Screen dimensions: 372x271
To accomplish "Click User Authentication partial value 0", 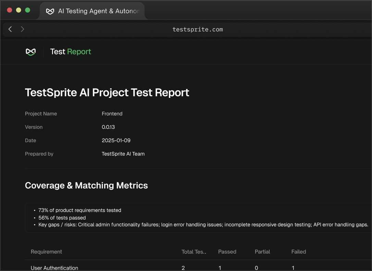I will 257,268.
